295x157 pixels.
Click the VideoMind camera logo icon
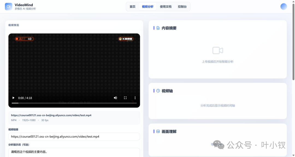8,7
